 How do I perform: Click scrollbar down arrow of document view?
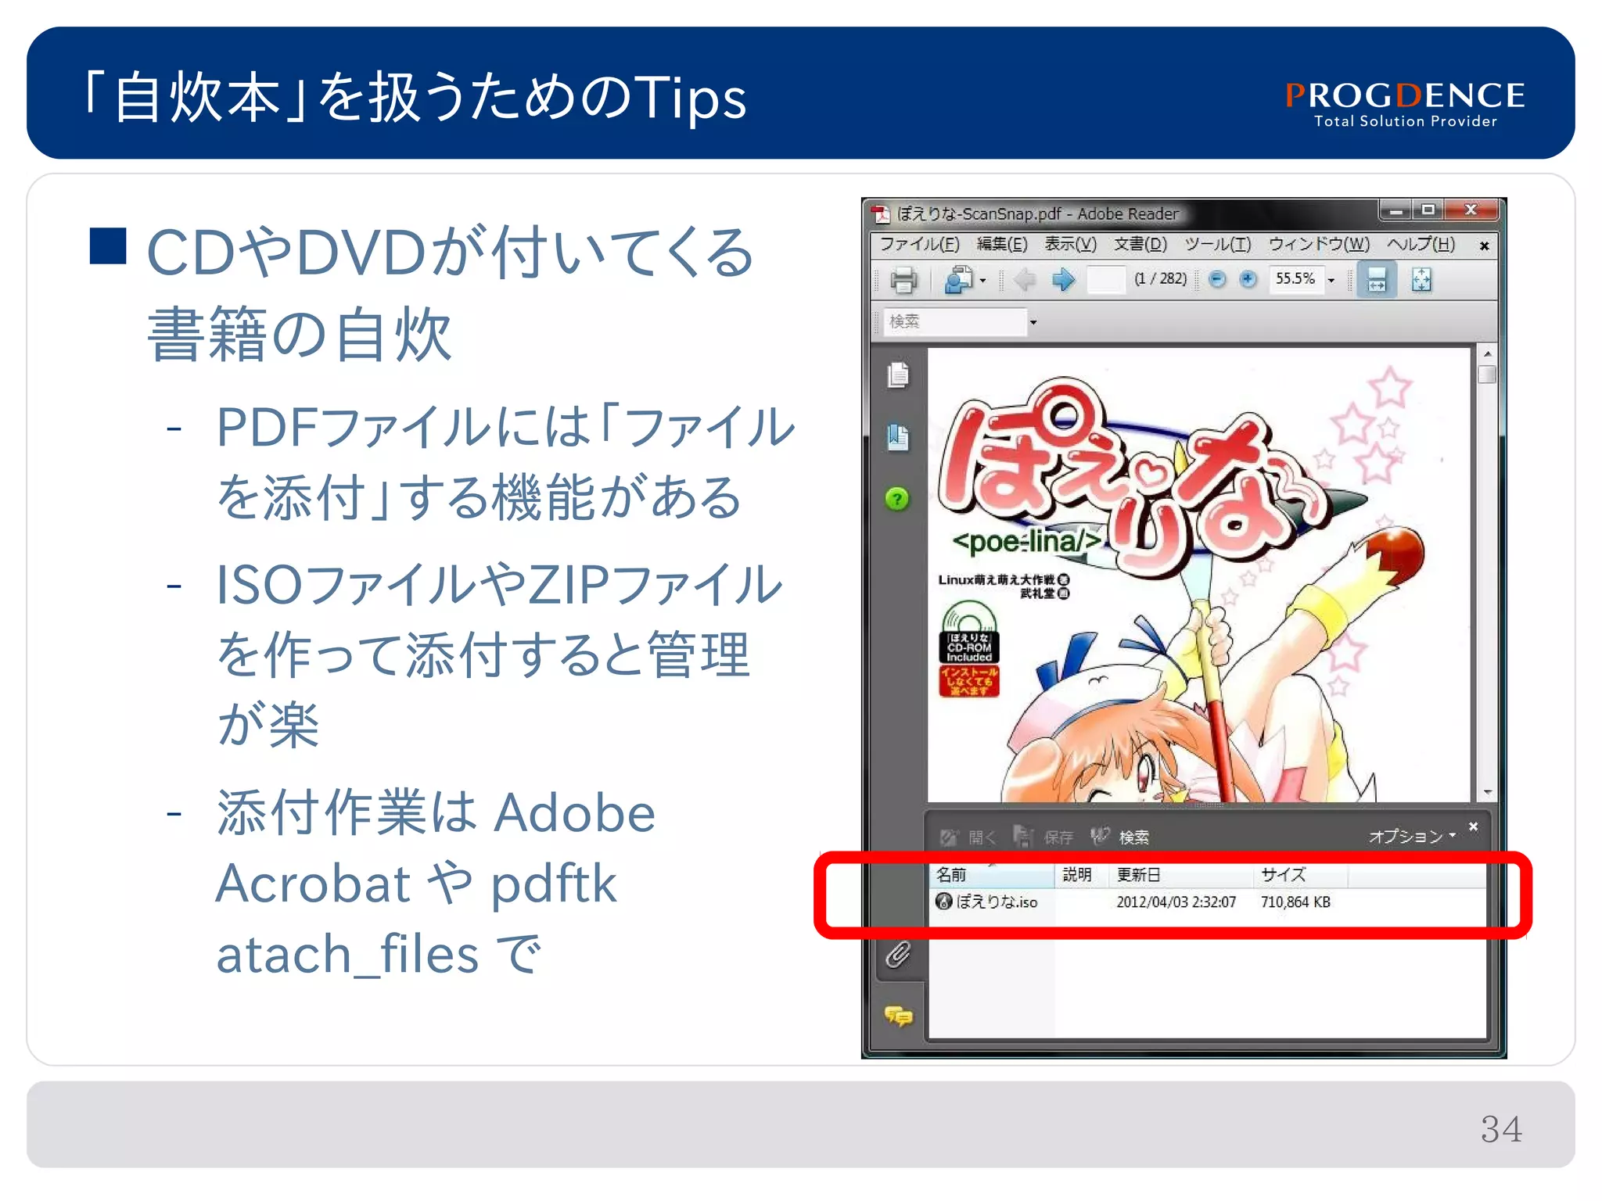(1487, 793)
